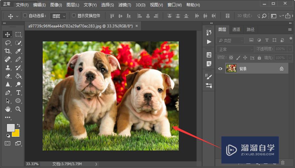This screenshot has height=168, width=295.
Task: Pick the Sharpen/Blur triangle tool
Action: pos(8,84)
